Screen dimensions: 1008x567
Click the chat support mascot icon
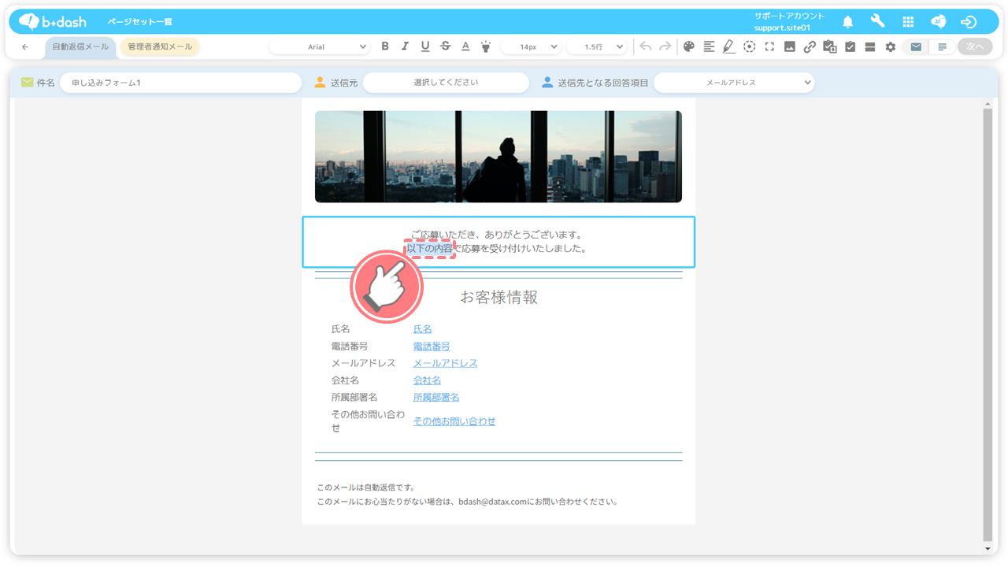(938, 22)
